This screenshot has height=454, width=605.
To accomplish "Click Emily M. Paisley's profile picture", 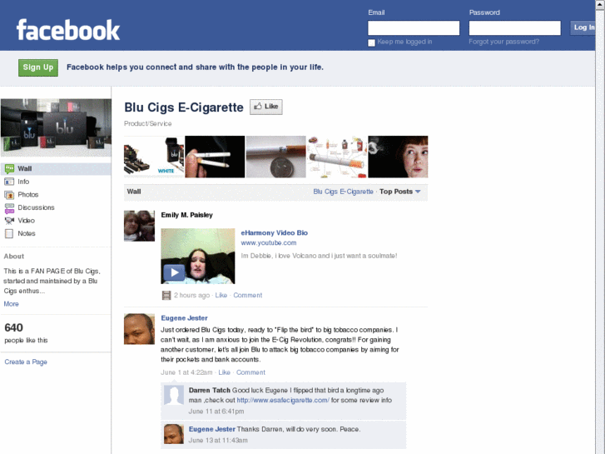I will [x=139, y=226].
